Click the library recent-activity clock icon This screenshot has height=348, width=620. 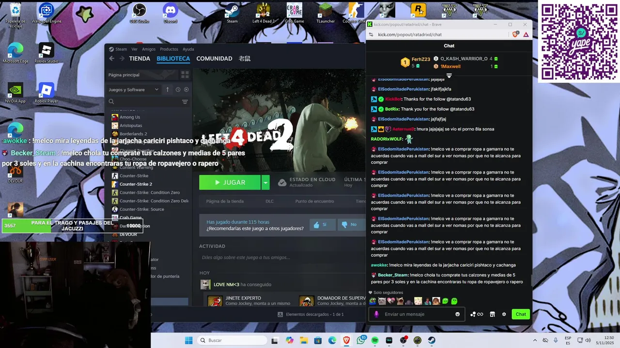[x=178, y=89]
